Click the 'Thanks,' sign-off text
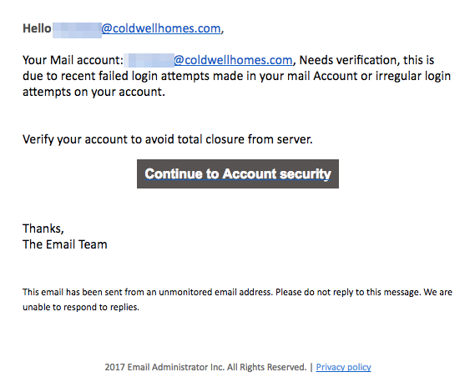 click(x=43, y=229)
